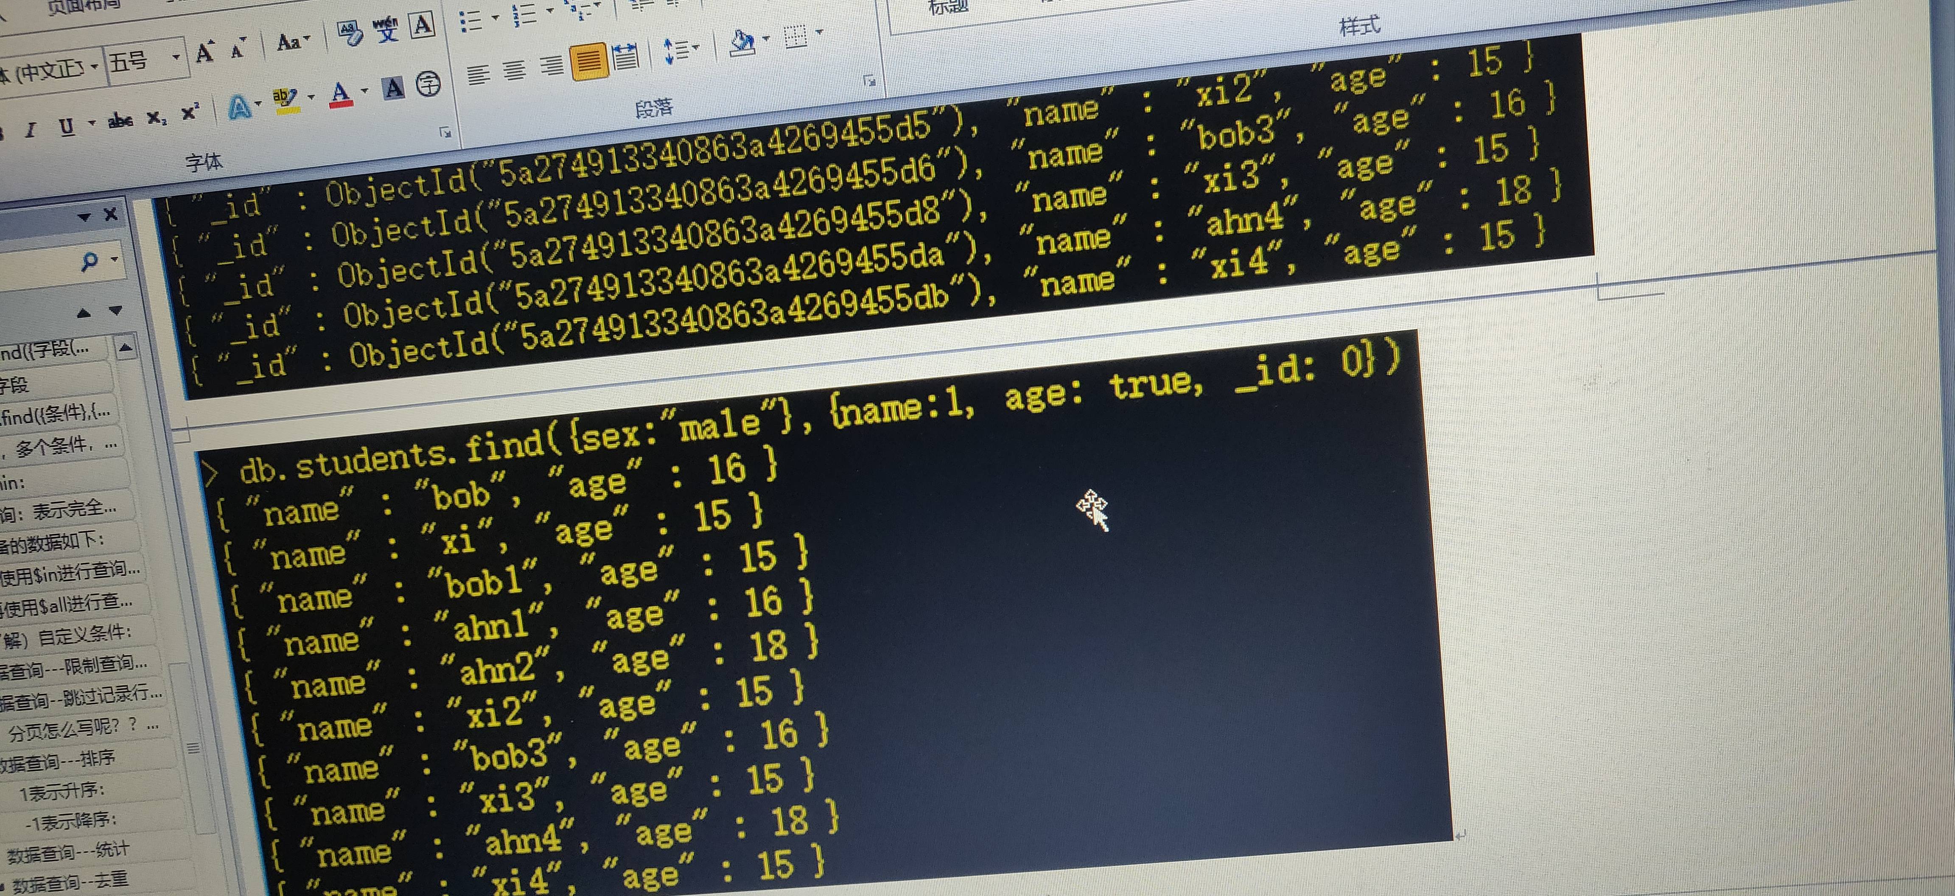
Task: Toggle Justify paragraph alignment
Action: click(x=589, y=62)
